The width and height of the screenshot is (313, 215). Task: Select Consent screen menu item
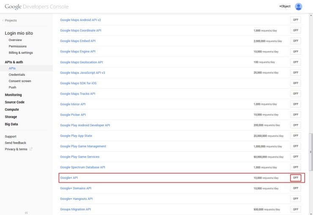(x=20, y=81)
